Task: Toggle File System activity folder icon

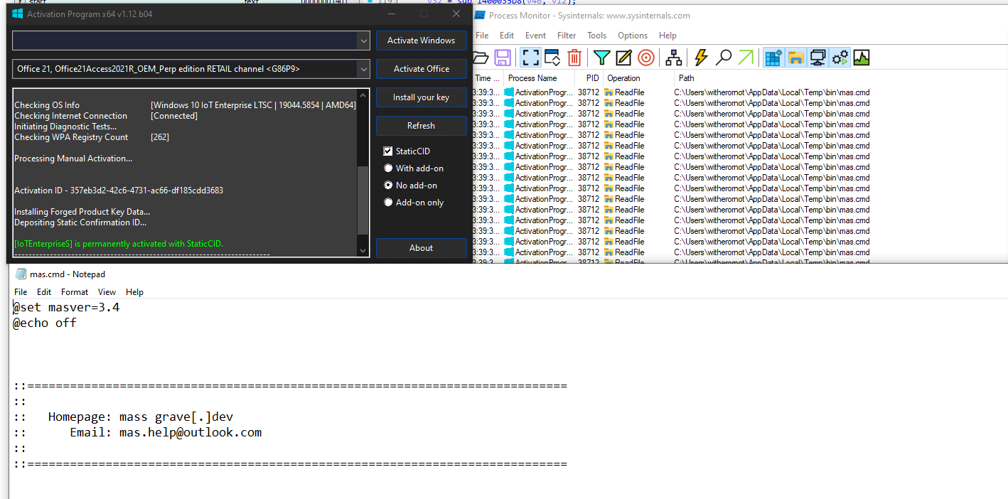Action: coord(795,58)
